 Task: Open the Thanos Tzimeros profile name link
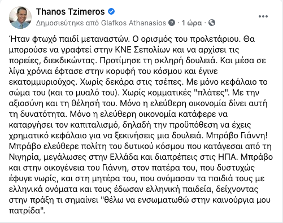coord(70,12)
